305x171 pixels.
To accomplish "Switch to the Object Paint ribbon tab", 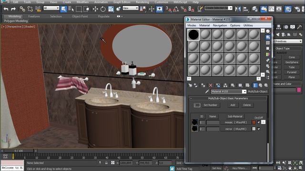I will (80, 17).
